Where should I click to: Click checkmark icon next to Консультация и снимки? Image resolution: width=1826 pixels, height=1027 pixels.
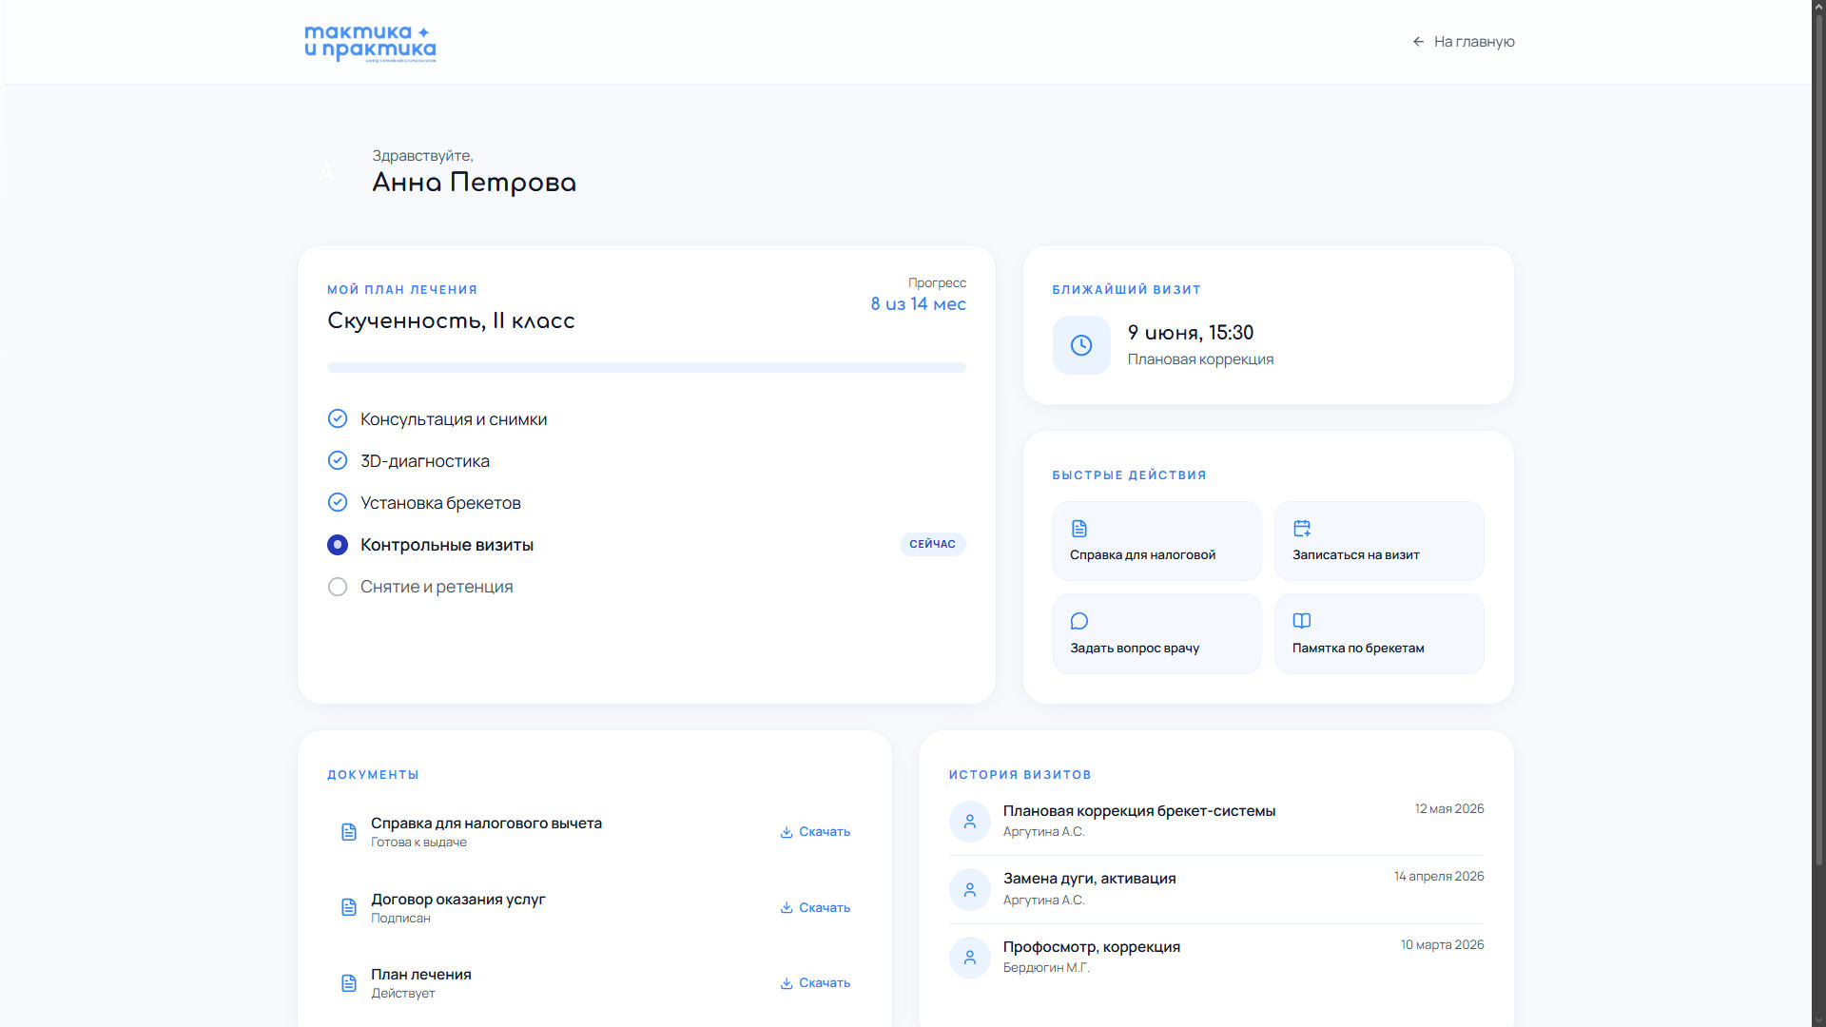click(x=338, y=418)
